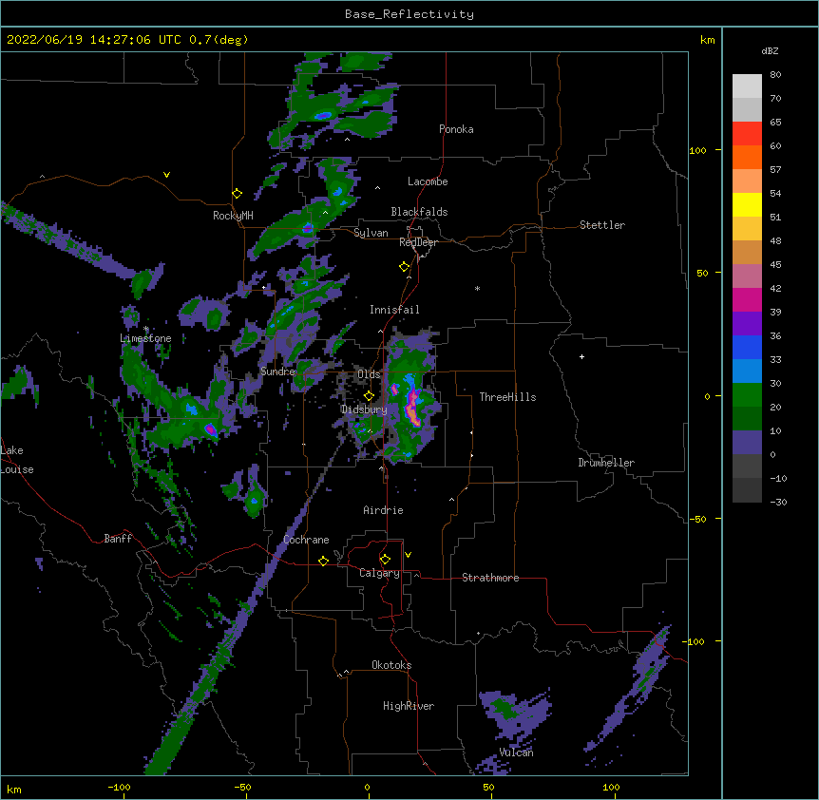The image size is (819, 800).
Task: Select the Blackfalds city label
Action: click(x=419, y=212)
